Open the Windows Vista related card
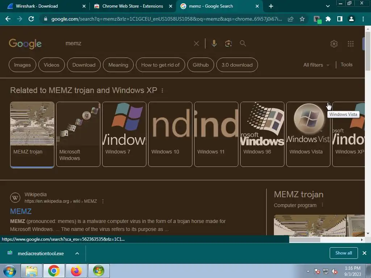The height and width of the screenshot is (278, 371). pos(308,134)
